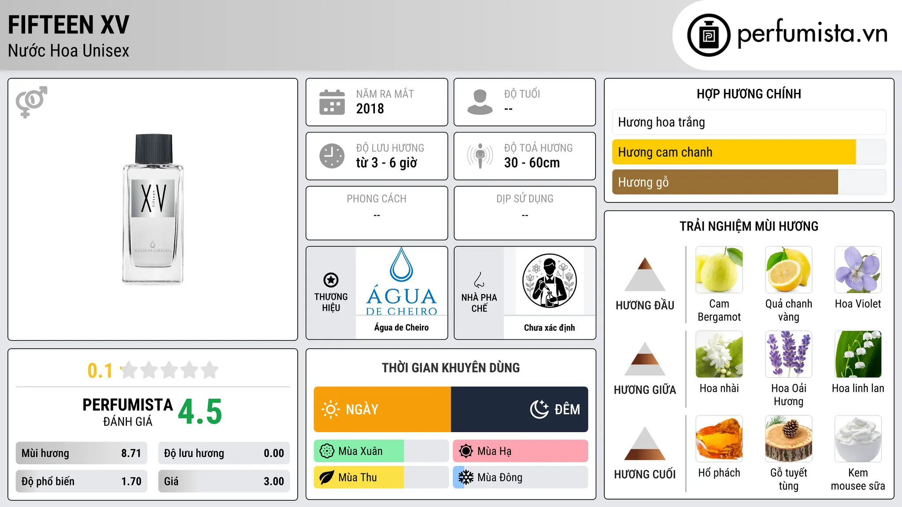
Task: Open the Água de Cheiro brand logo
Action: pos(402,282)
